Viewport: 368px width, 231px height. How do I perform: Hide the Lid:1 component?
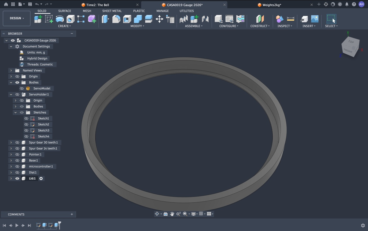coord(17,178)
